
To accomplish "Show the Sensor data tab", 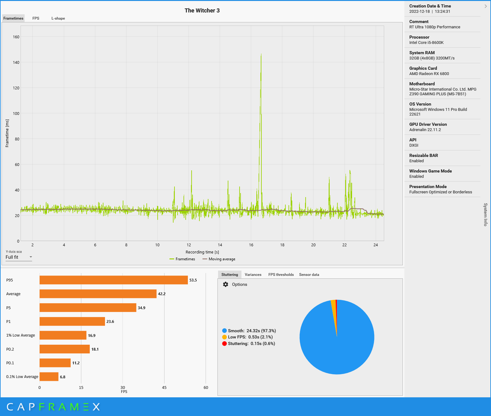I will point(309,275).
